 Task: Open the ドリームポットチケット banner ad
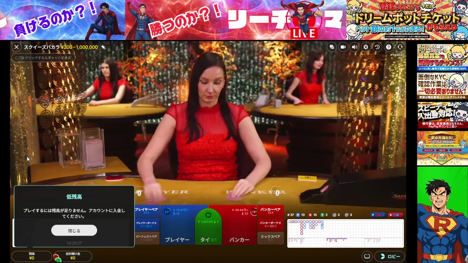tap(407, 20)
